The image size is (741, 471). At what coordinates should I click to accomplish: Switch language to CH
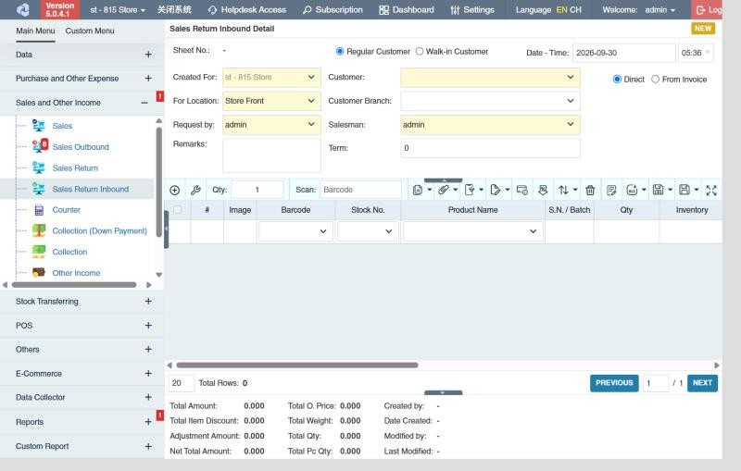click(x=575, y=10)
